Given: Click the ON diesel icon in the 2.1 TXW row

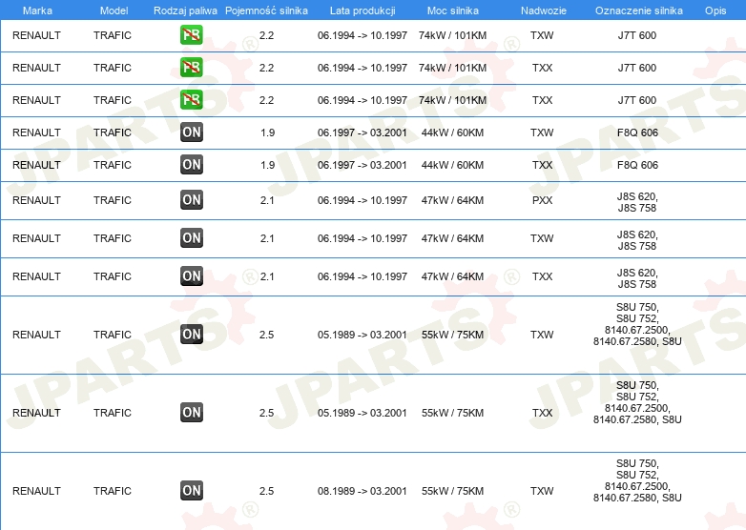Looking at the screenshot, I should [x=191, y=238].
